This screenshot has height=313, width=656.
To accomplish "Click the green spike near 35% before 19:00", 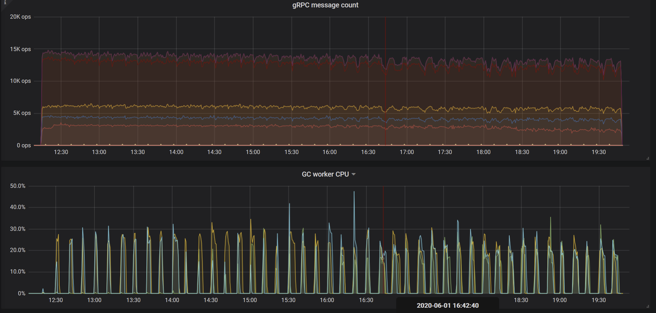I will pos(550,218).
